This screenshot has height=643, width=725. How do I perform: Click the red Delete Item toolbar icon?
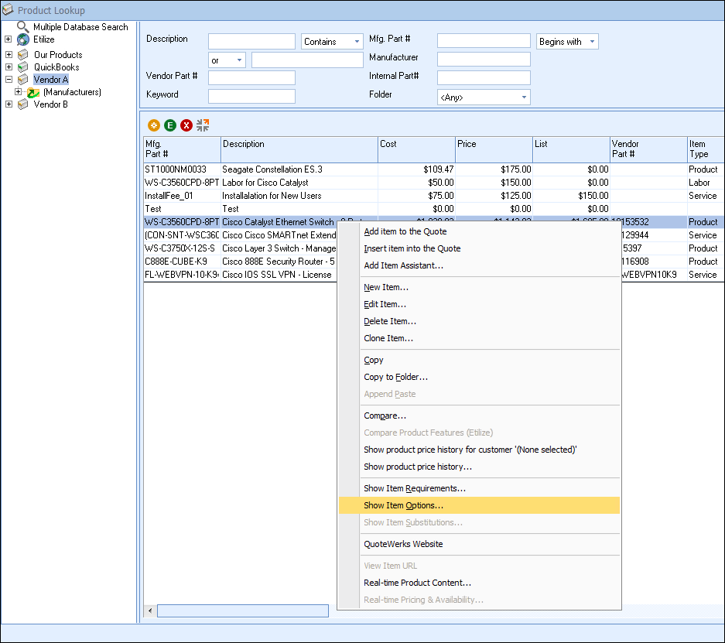click(x=186, y=125)
